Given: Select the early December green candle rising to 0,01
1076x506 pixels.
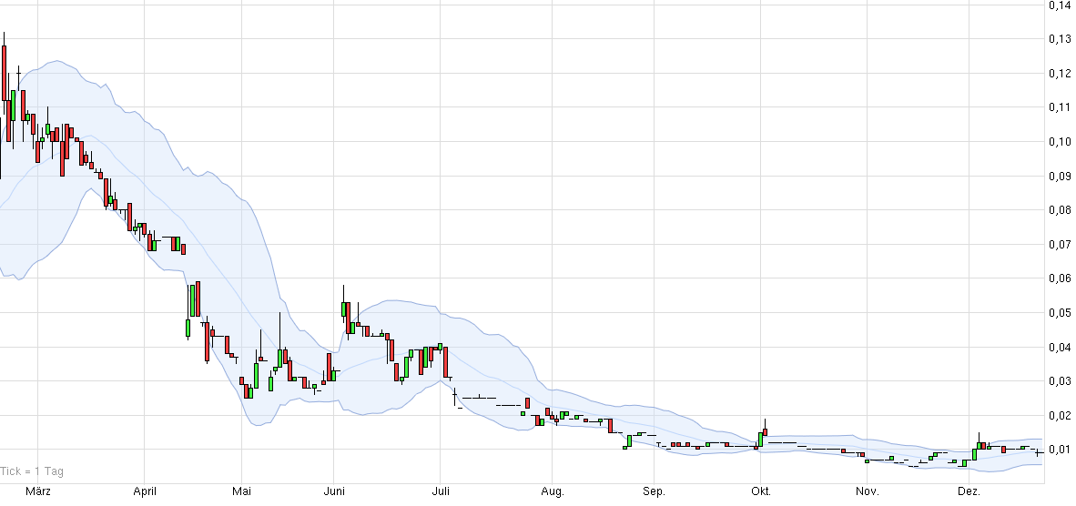Looking at the screenshot, I should (974, 454).
